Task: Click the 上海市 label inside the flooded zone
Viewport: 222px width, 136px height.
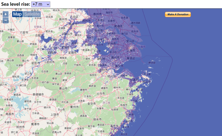Action: [131, 50]
